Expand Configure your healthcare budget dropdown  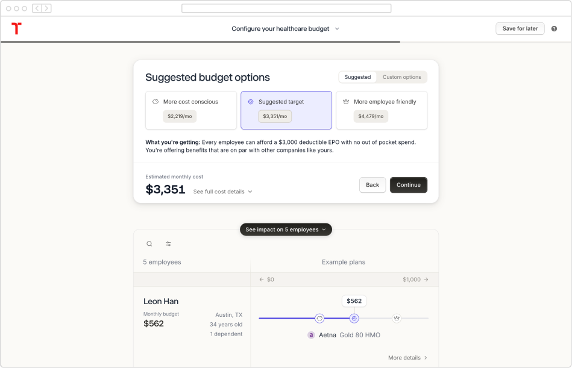(286, 29)
